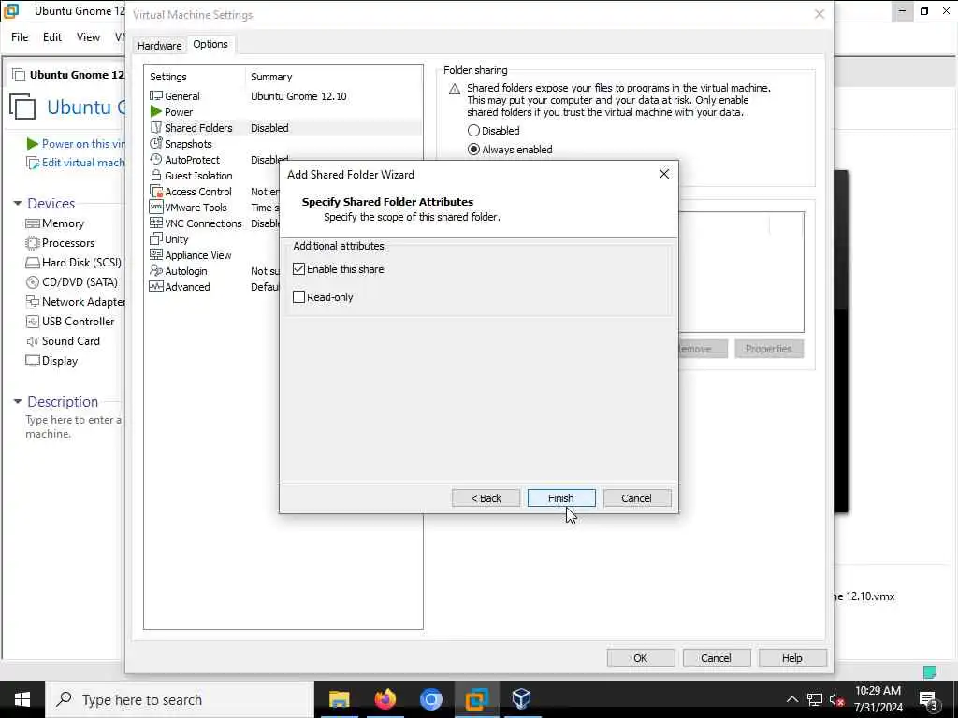Image resolution: width=958 pixels, height=718 pixels.
Task: Click the USB Controller icon
Action: pyautogui.click(x=33, y=322)
